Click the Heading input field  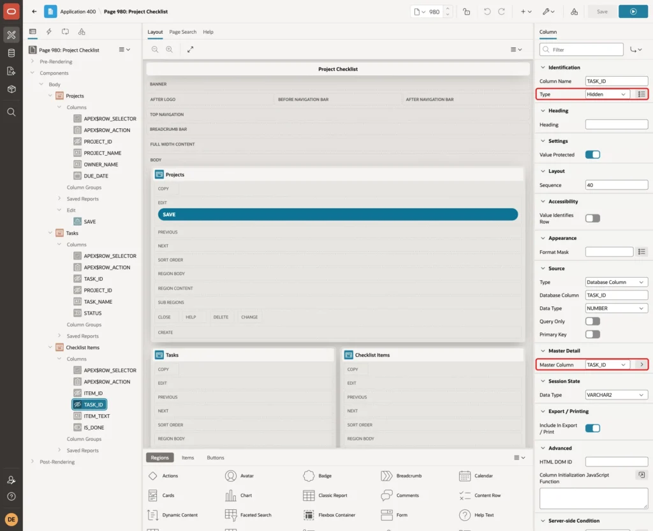click(617, 124)
